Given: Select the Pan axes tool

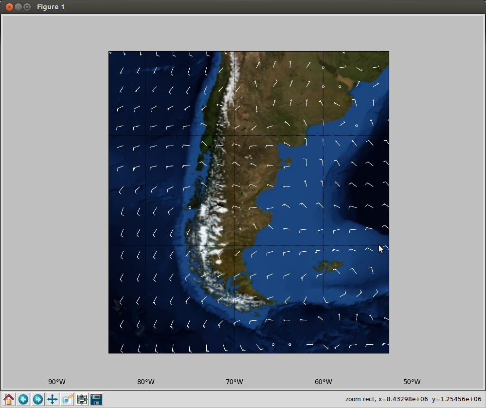Looking at the screenshot, I should [x=53, y=399].
